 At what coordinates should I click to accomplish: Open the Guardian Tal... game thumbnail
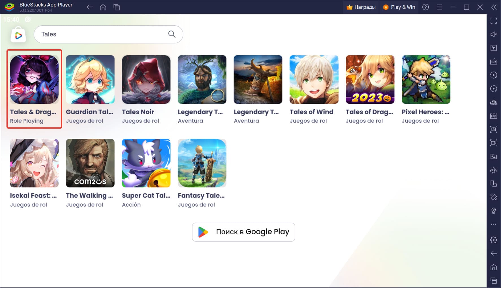click(x=90, y=79)
